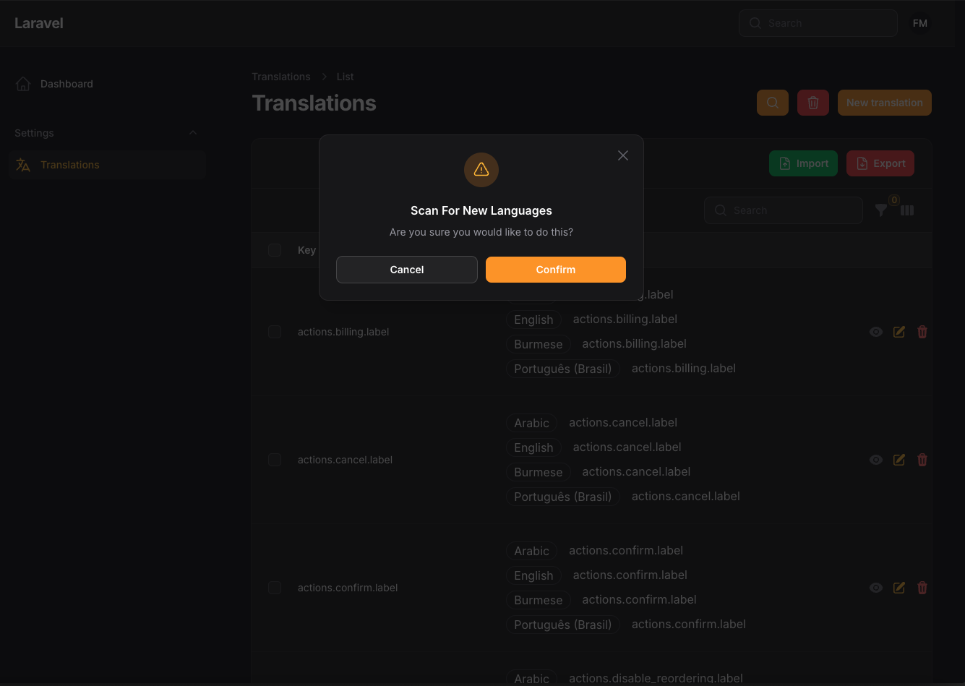Check the checkbox for actions.billing.label row
The height and width of the screenshot is (686, 965).
[x=275, y=332]
